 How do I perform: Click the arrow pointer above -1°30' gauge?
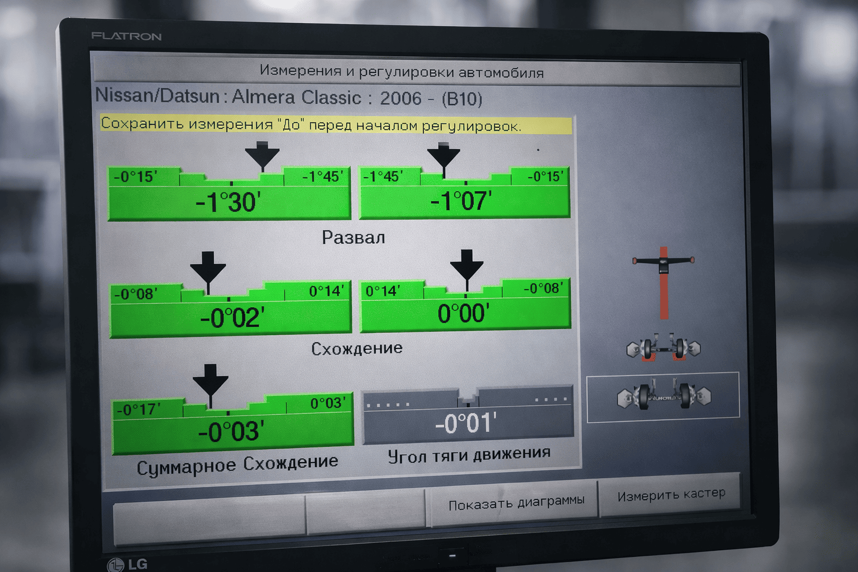coord(262,156)
